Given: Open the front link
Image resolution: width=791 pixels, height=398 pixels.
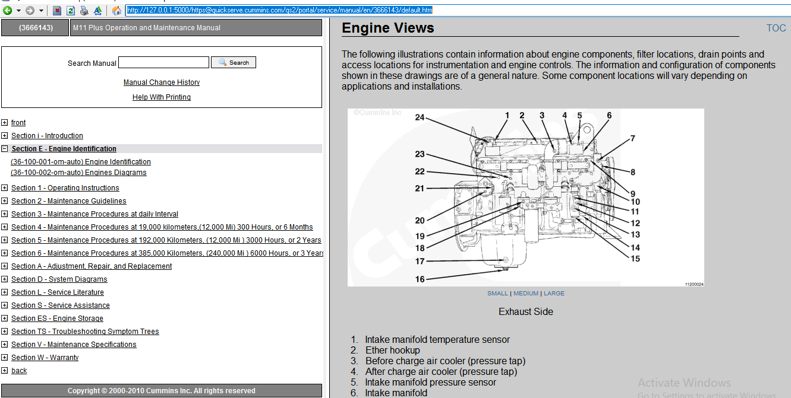Looking at the screenshot, I should 18,123.
